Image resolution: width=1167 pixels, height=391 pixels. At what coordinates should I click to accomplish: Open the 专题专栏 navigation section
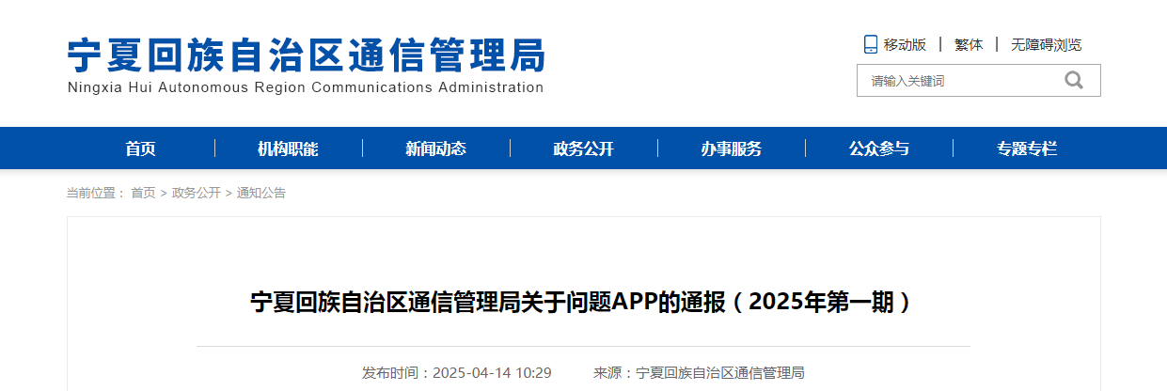[1026, 149]
